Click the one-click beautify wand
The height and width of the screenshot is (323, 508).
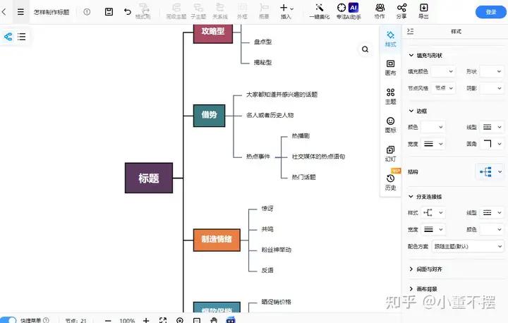click(320, 11)
